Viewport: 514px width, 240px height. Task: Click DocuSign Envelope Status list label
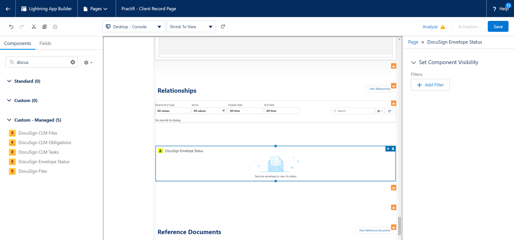[x=44, y=162]
